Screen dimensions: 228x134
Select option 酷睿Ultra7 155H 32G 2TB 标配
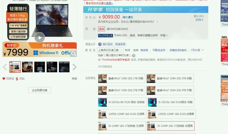point(170,78)
